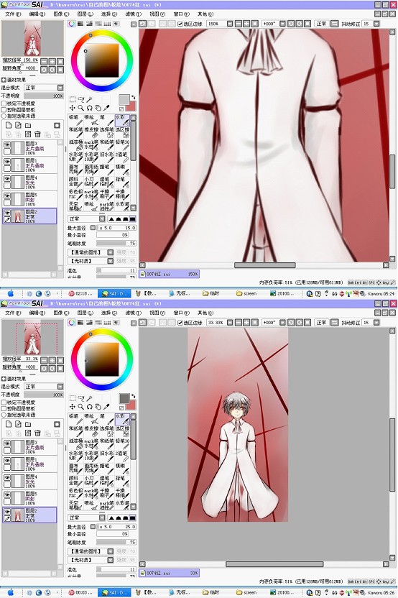398x598 pixels.
Task: Open the canvas zoom dropdown showing 33.33%
Action: tap(230, 323)
